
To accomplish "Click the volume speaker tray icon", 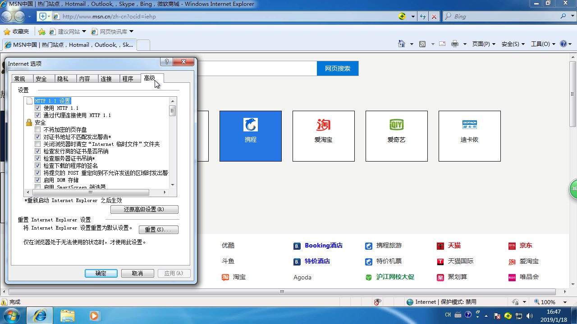I will (530, 315).
